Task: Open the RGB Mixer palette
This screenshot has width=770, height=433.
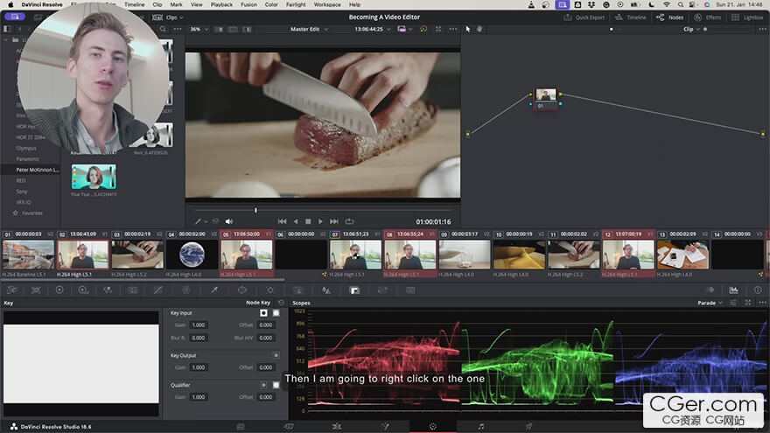Action: [108, 290]
